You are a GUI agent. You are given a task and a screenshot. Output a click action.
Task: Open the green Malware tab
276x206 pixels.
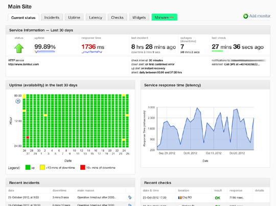coord(164,17)
